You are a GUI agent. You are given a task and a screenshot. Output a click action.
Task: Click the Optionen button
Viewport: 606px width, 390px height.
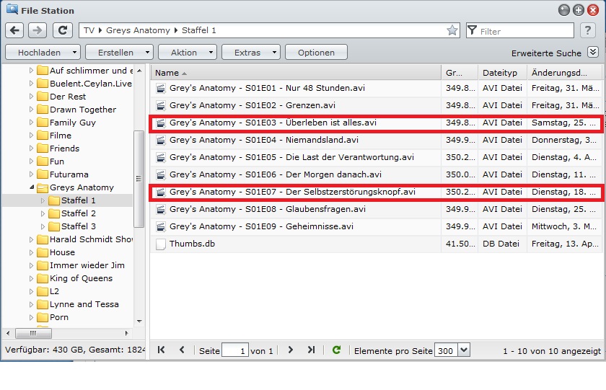click(x=316, y=52)
